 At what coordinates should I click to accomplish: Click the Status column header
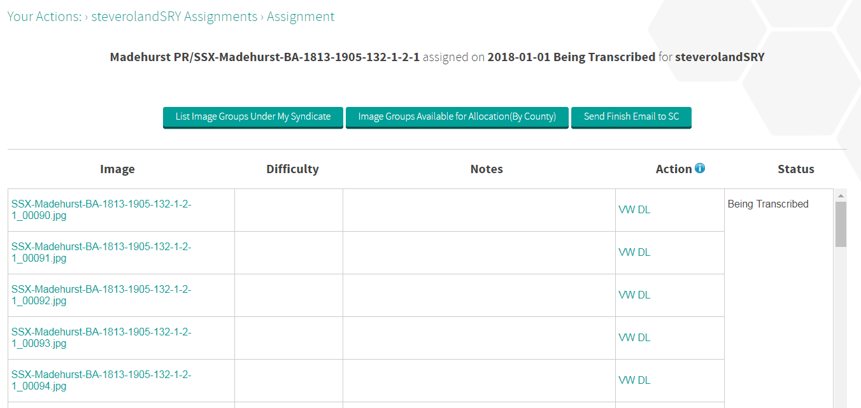point(796,169)
